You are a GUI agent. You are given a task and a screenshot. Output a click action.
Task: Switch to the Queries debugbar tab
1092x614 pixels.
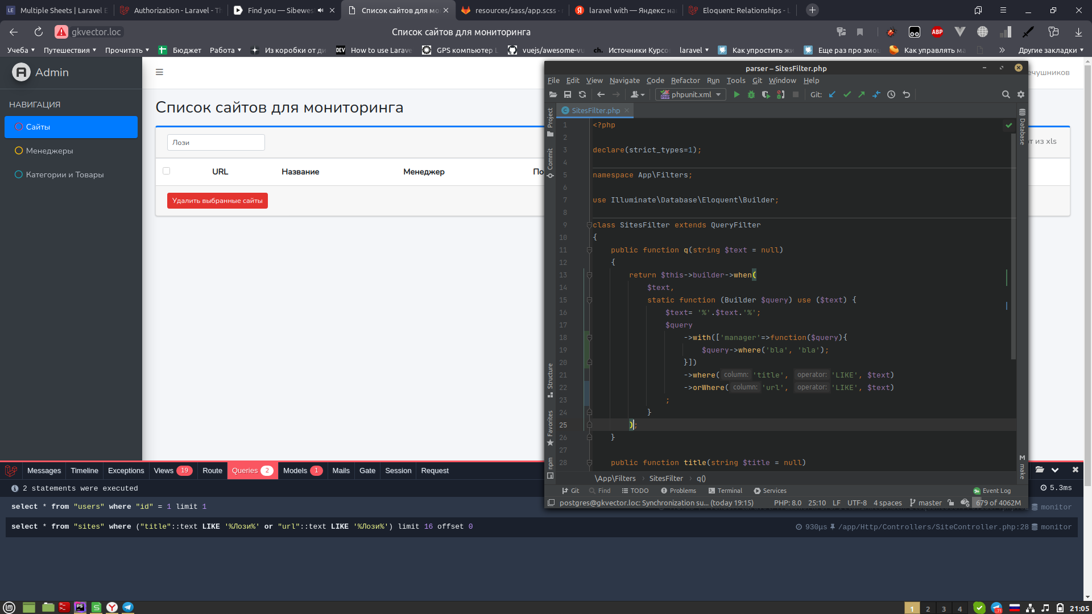[x=253, y=471]
